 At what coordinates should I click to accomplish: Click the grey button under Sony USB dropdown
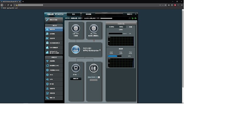coord(94,80)
